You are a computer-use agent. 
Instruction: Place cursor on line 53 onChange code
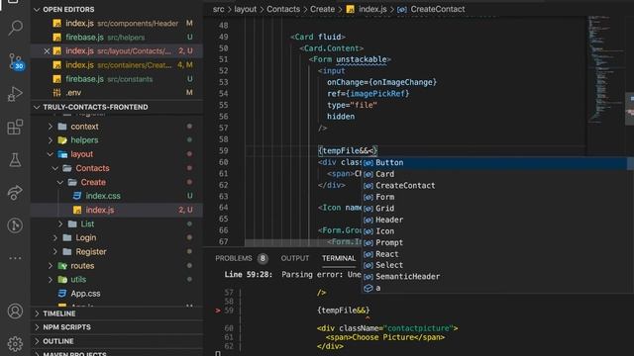tap(381, 82)
